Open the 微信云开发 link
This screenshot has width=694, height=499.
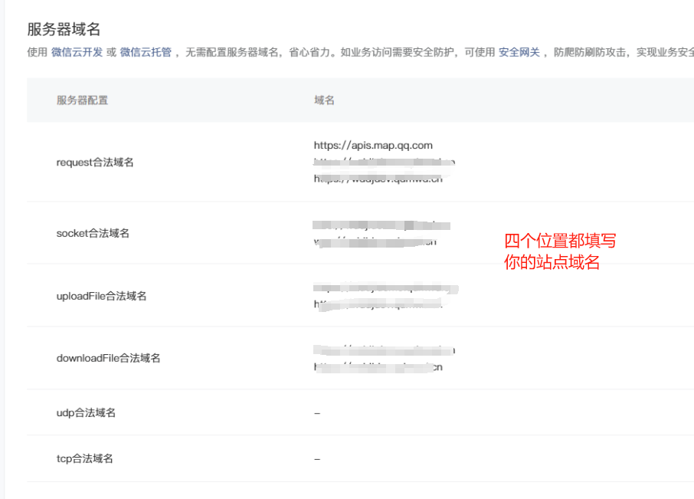click(76, 53)
